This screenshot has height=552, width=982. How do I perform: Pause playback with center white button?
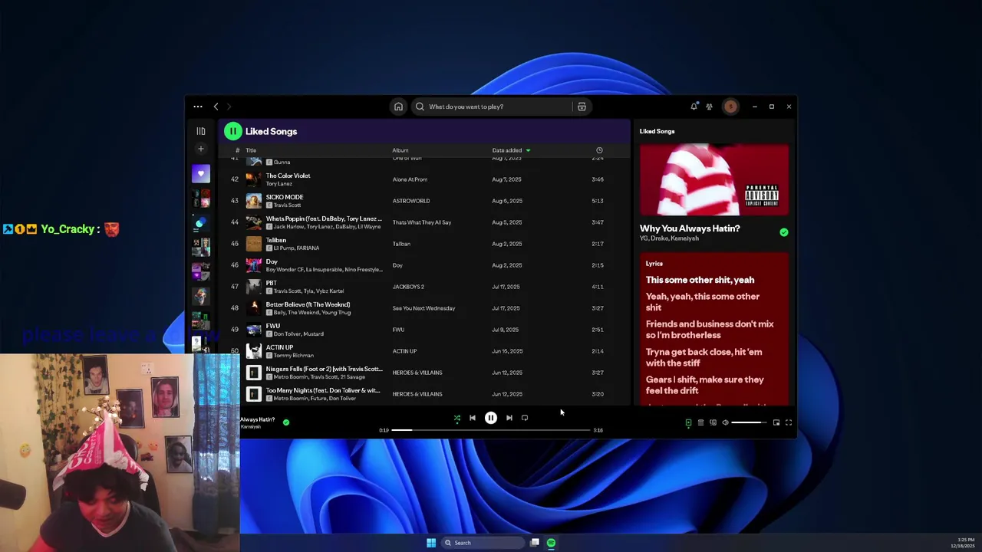click(x=491, y=418)
